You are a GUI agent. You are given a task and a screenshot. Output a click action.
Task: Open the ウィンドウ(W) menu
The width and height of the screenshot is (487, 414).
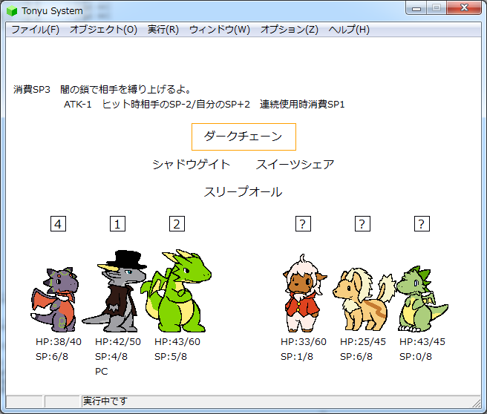[x=220, y=30]
